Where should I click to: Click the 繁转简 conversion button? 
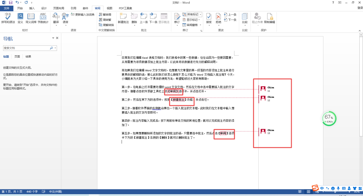105,14
